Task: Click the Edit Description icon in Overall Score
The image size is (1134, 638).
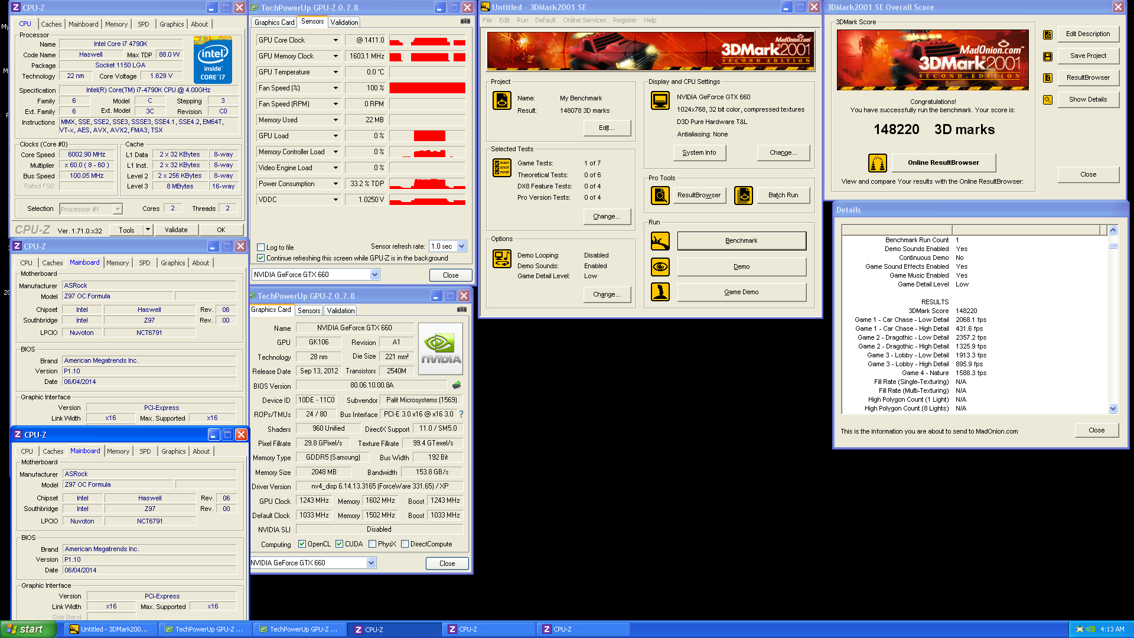Action: point(1047,34)
